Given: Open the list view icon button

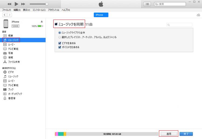Looking at the screenshot, I should coord(147,4).
